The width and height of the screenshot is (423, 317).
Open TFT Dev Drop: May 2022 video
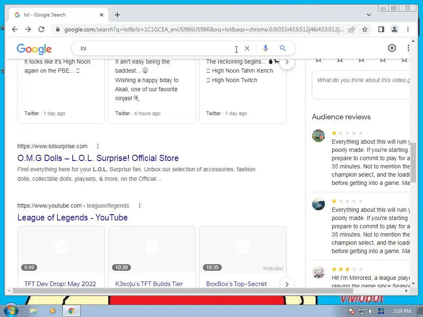coord(60,284)
